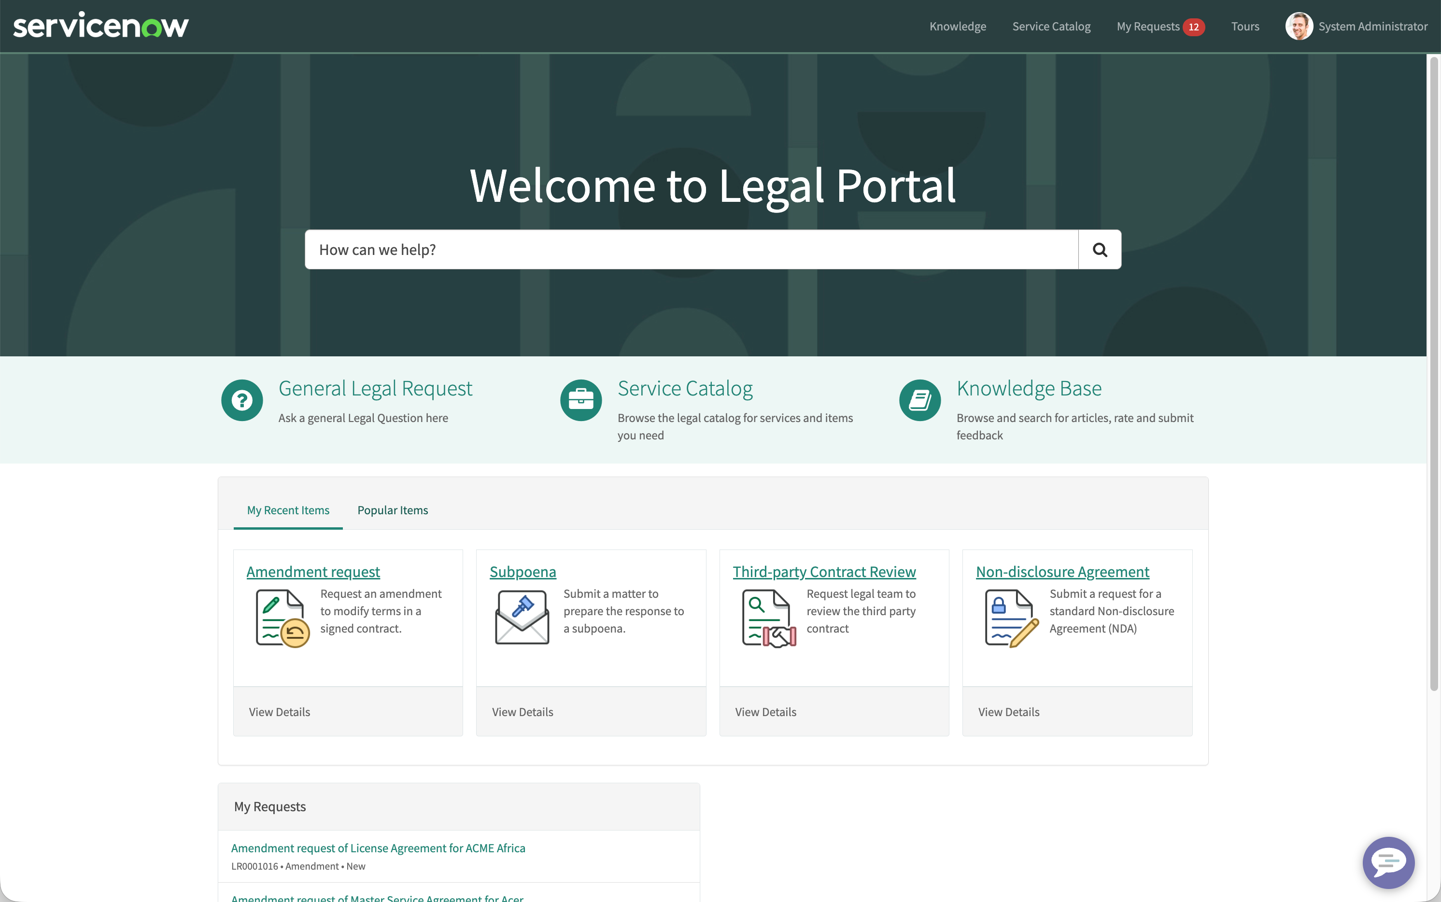Open Service Catalog in the top navigation
1441x902 pixels.
click(x=1051, y=26)
